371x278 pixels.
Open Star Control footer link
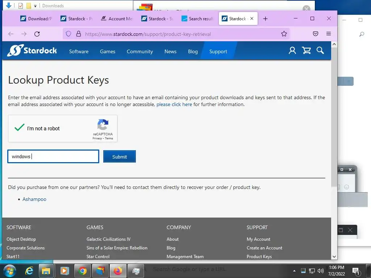(98, 257)
